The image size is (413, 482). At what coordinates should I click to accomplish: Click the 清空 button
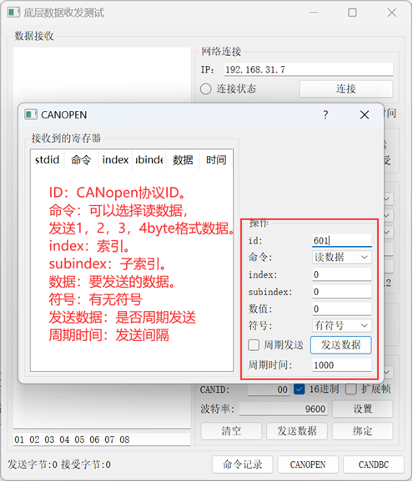(231, 431)
